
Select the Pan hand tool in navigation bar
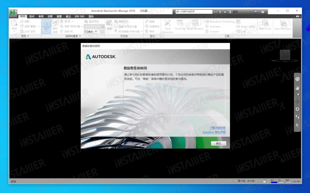click(x=297, y=88)
